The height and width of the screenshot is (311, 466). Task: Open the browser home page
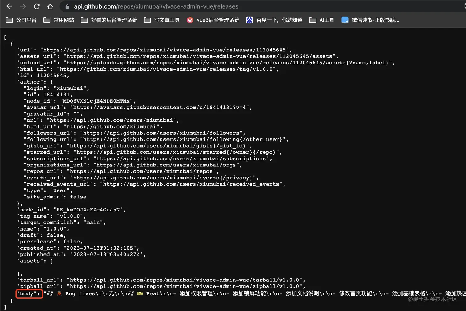coord(50,6)
